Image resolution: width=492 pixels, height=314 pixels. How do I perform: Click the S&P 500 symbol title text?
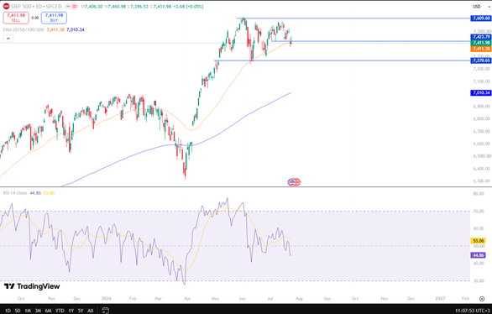tap(21, 6)
